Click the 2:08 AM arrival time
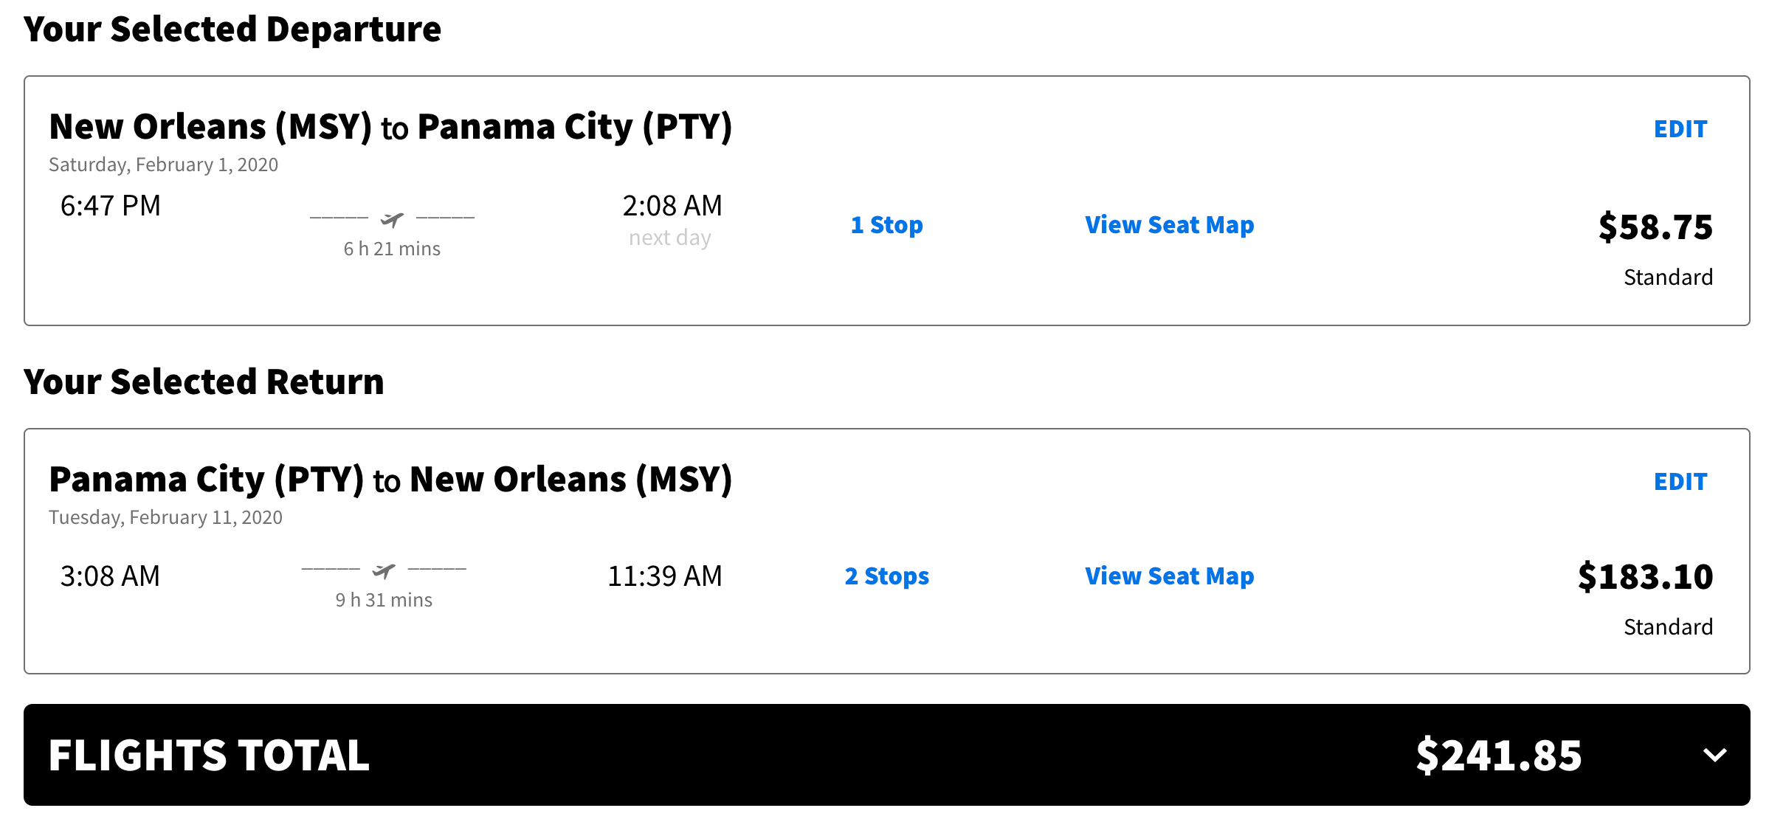 pos(672,206)
